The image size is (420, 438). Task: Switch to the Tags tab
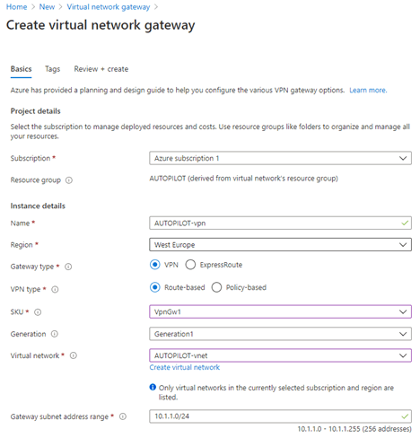point(52,69)
